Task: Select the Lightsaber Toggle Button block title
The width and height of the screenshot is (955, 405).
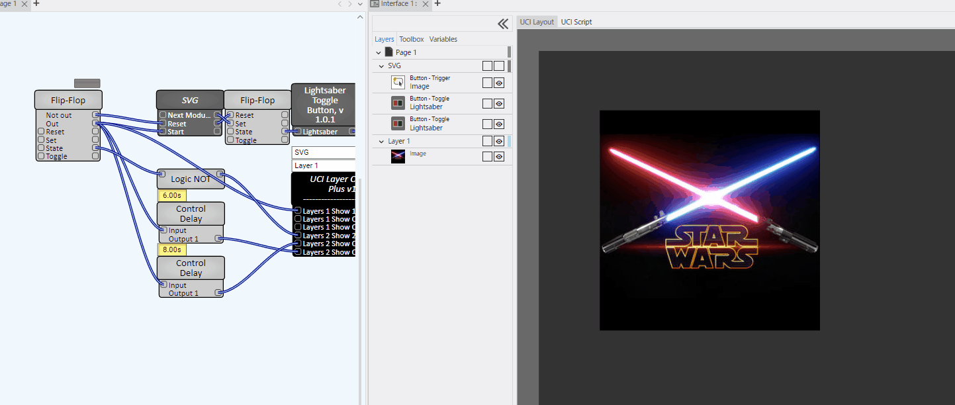Action: [x=325, y=105]
